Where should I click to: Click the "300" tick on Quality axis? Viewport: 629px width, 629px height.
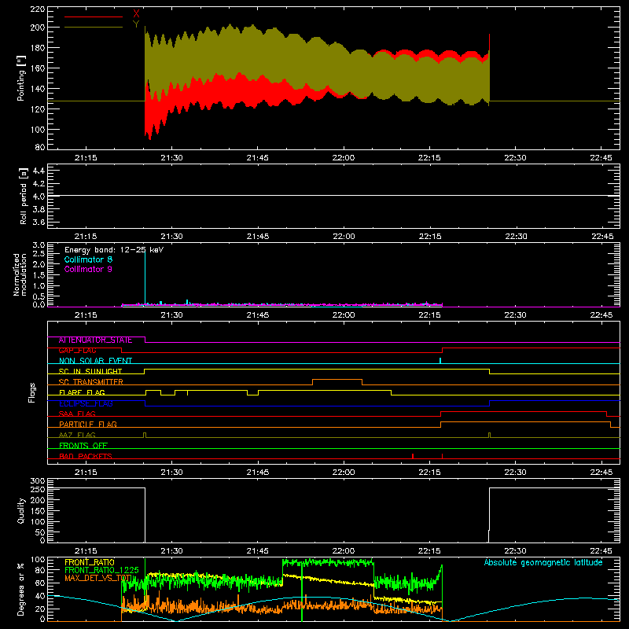click(38, 481)
